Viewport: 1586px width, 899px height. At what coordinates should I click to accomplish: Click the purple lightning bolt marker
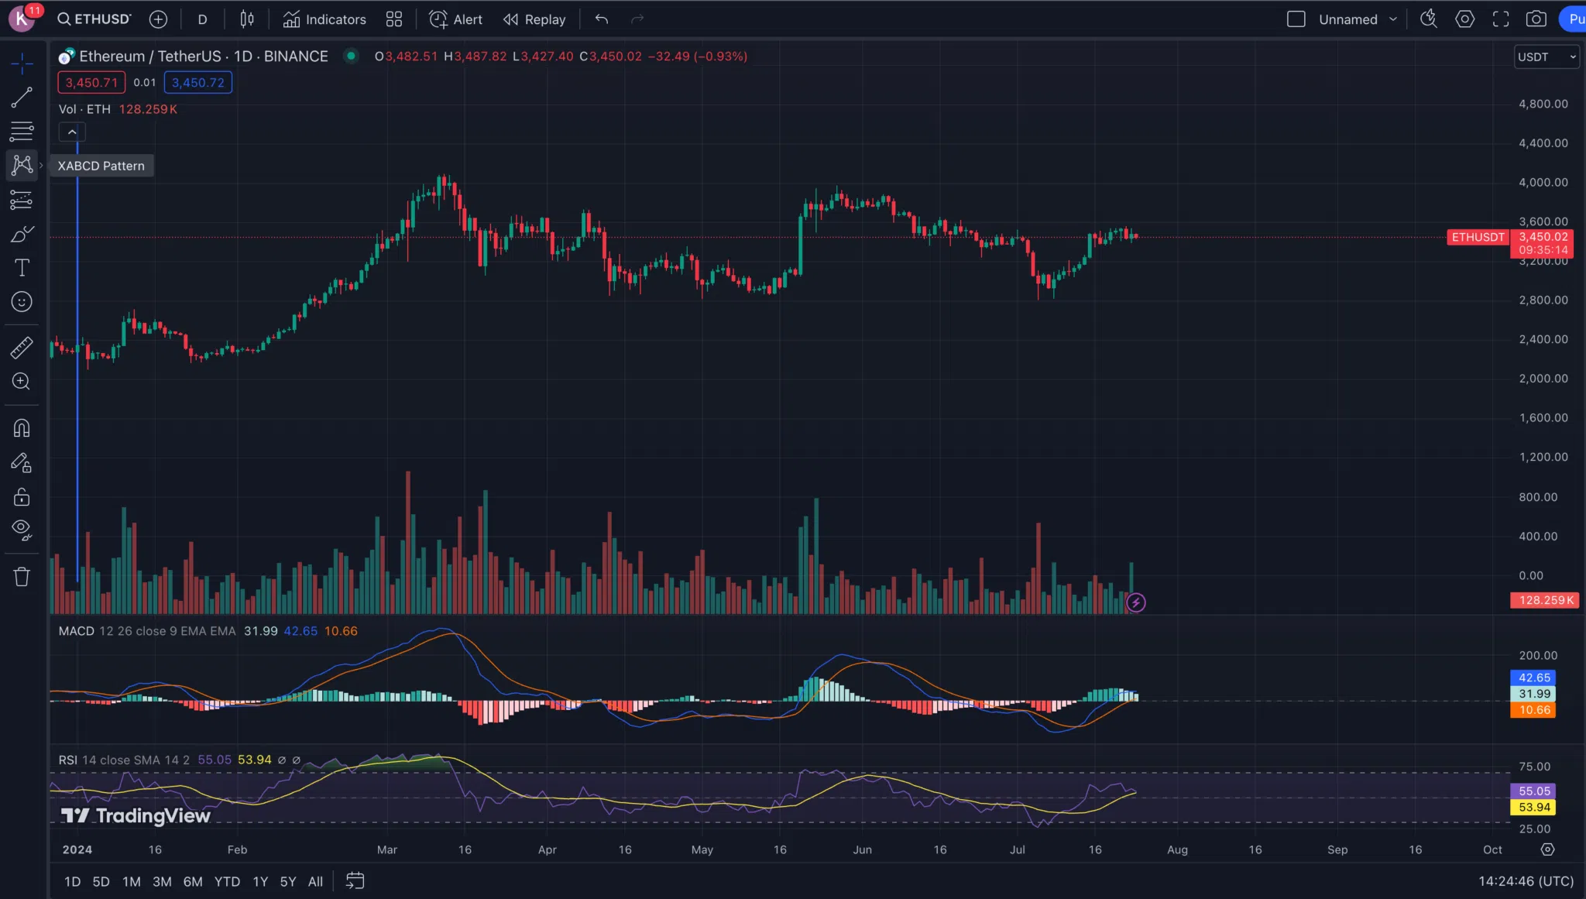point(1136,602)
